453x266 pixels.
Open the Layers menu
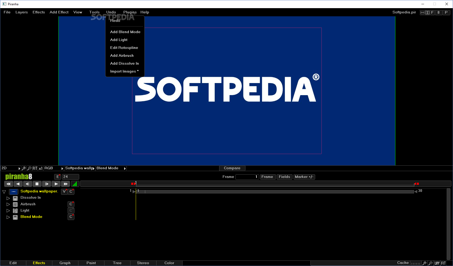click(22, 12)
